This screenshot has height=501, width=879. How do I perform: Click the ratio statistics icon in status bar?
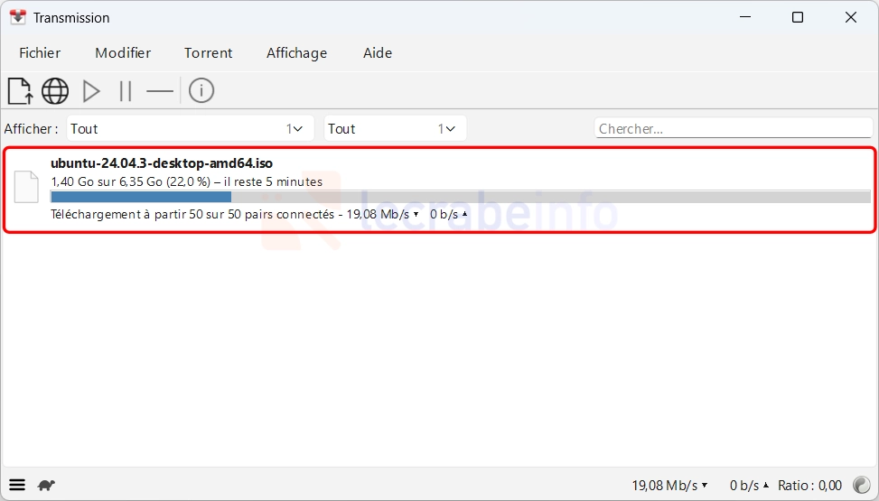pyautogui.click(x=862, y=486)
